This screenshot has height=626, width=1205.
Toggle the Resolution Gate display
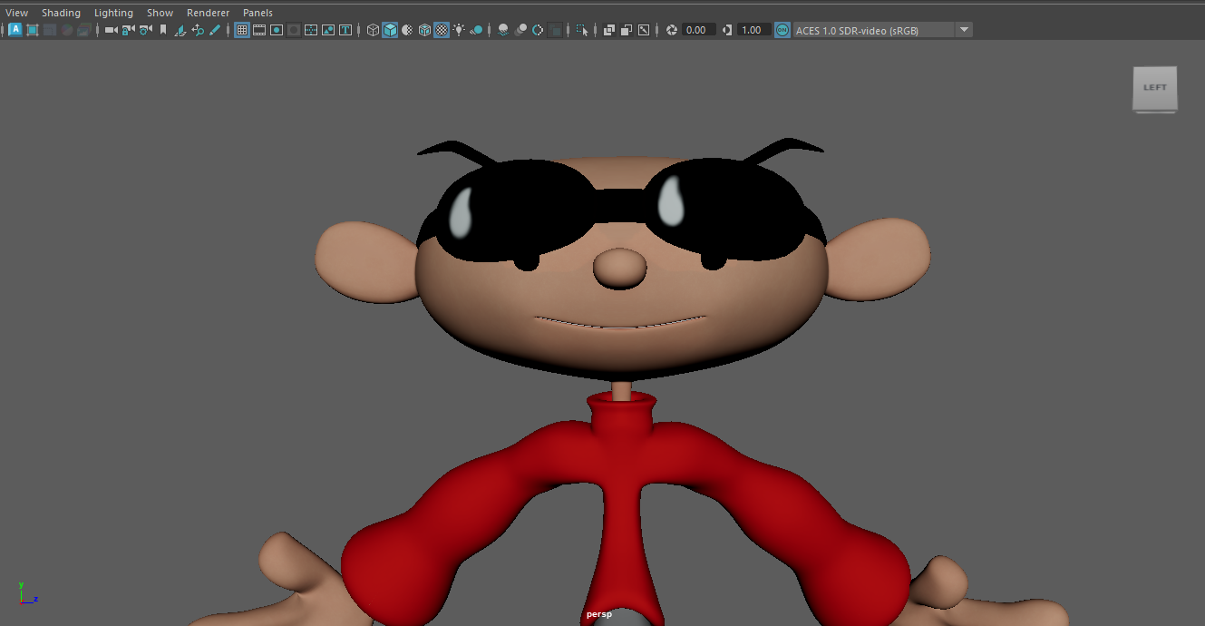pyautogui.click(x=277, y=30)
